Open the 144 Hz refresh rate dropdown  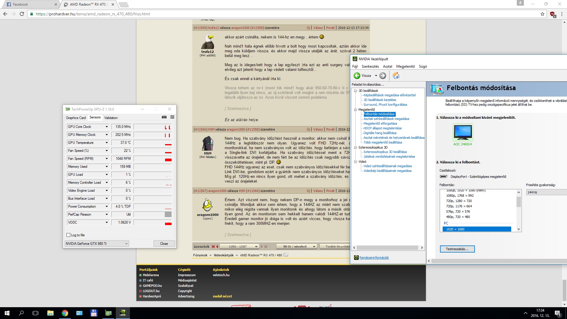(546, 192)
